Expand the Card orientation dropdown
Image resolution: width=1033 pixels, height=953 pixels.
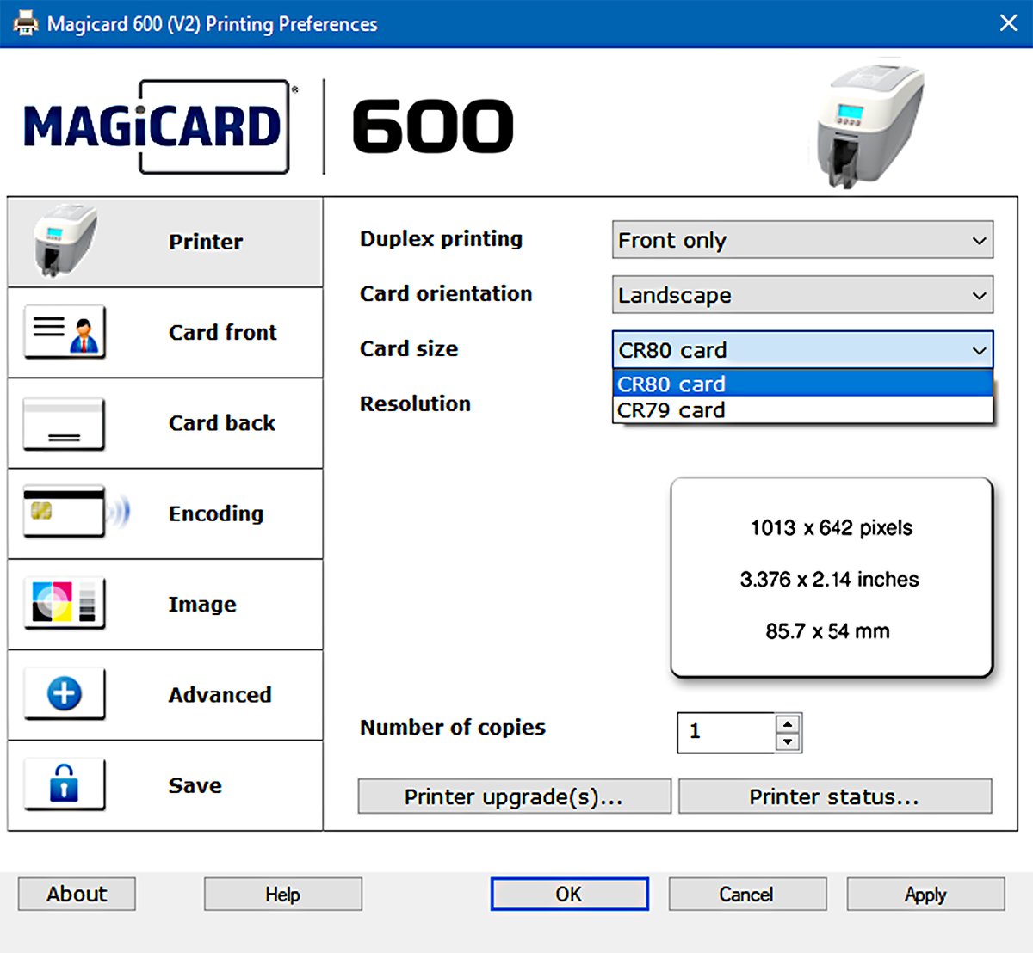coord(801,295)
